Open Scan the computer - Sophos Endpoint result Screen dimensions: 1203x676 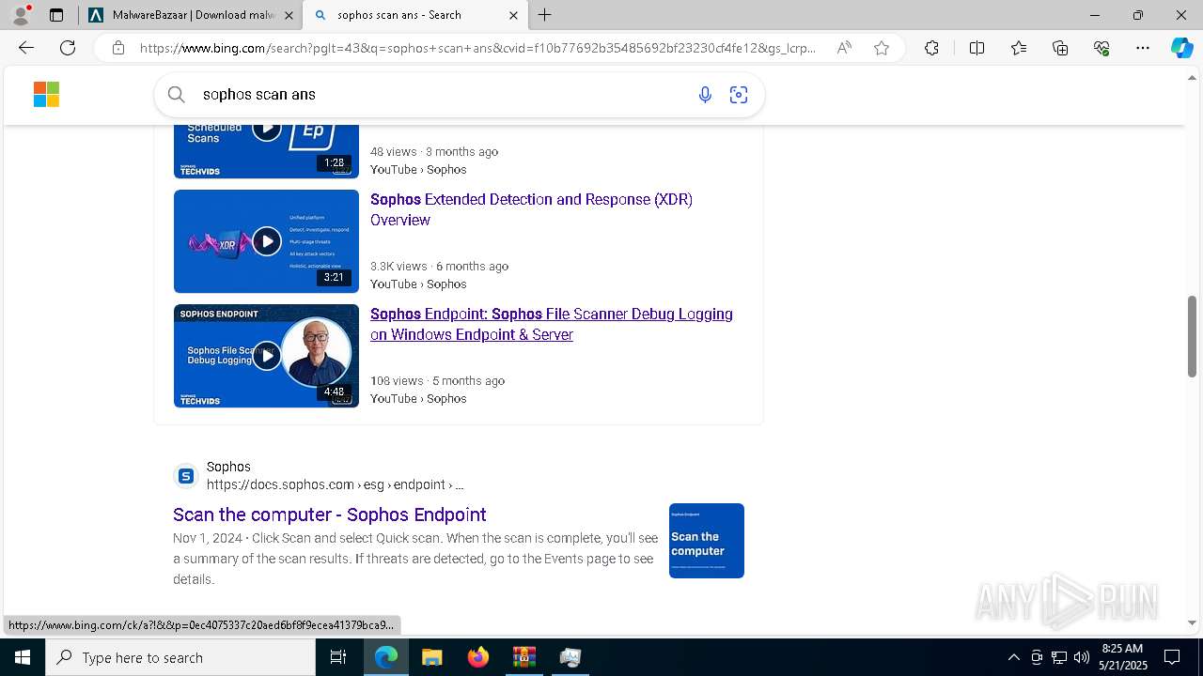click(330, 515)
